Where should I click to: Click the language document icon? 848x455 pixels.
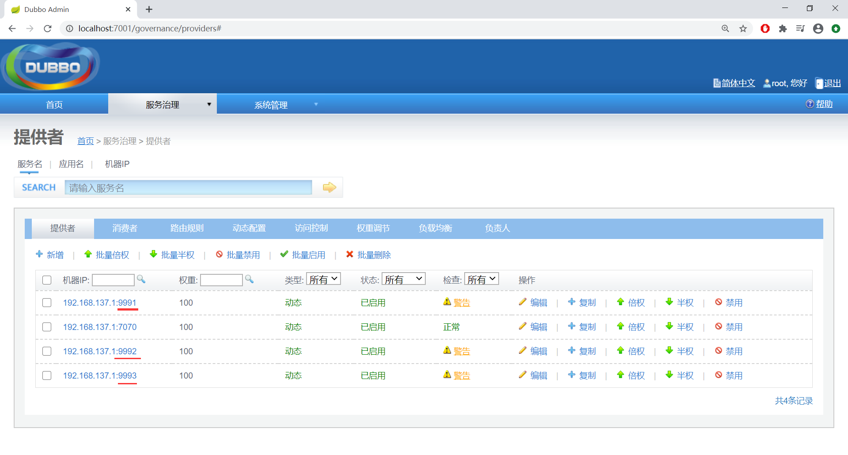coord(717,83)
